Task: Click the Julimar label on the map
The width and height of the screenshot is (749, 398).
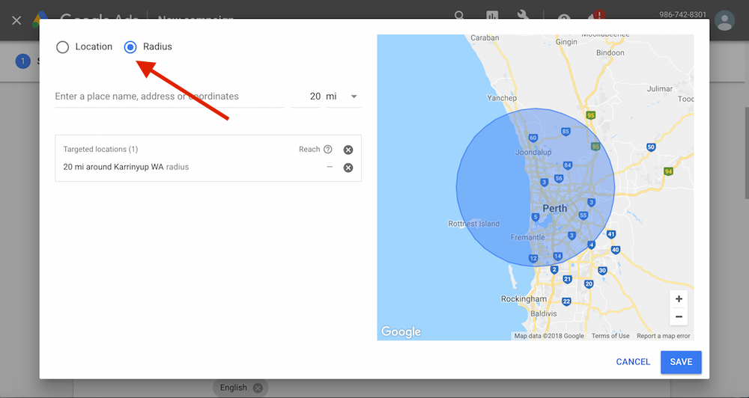Action: point(660,89)
